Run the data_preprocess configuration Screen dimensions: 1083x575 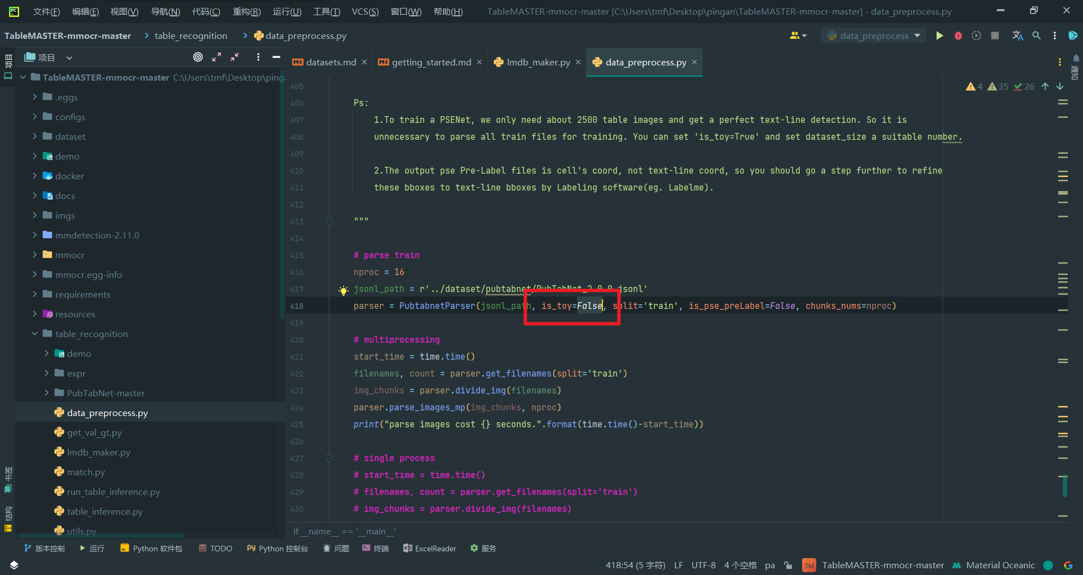click(x=939, y=36)
